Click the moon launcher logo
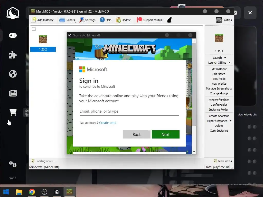The height and width of the screenshot is (197, 263). click(x=13, y=13)
